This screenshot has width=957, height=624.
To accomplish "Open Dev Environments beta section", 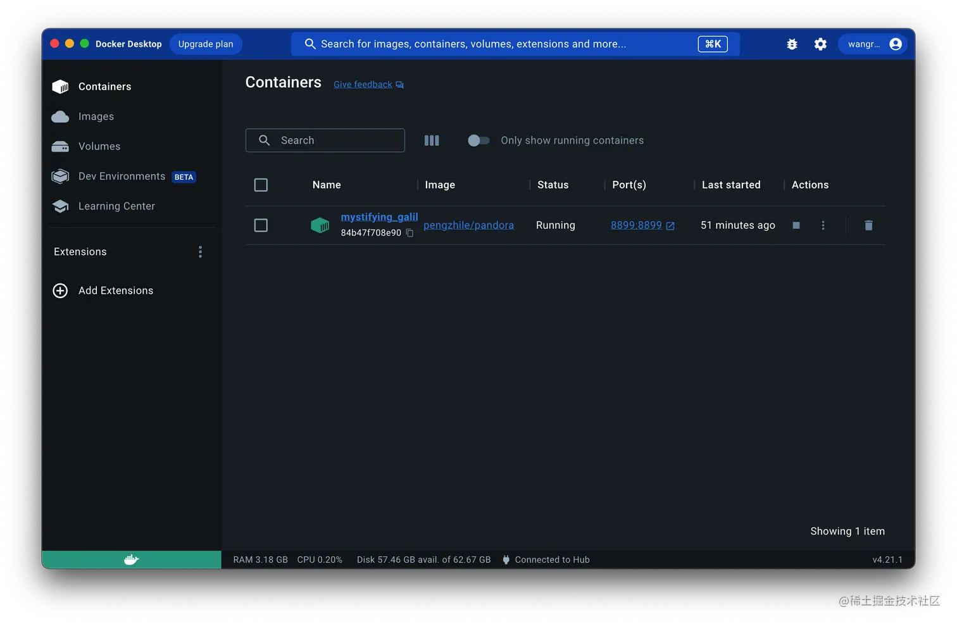I will click(123, 177).
